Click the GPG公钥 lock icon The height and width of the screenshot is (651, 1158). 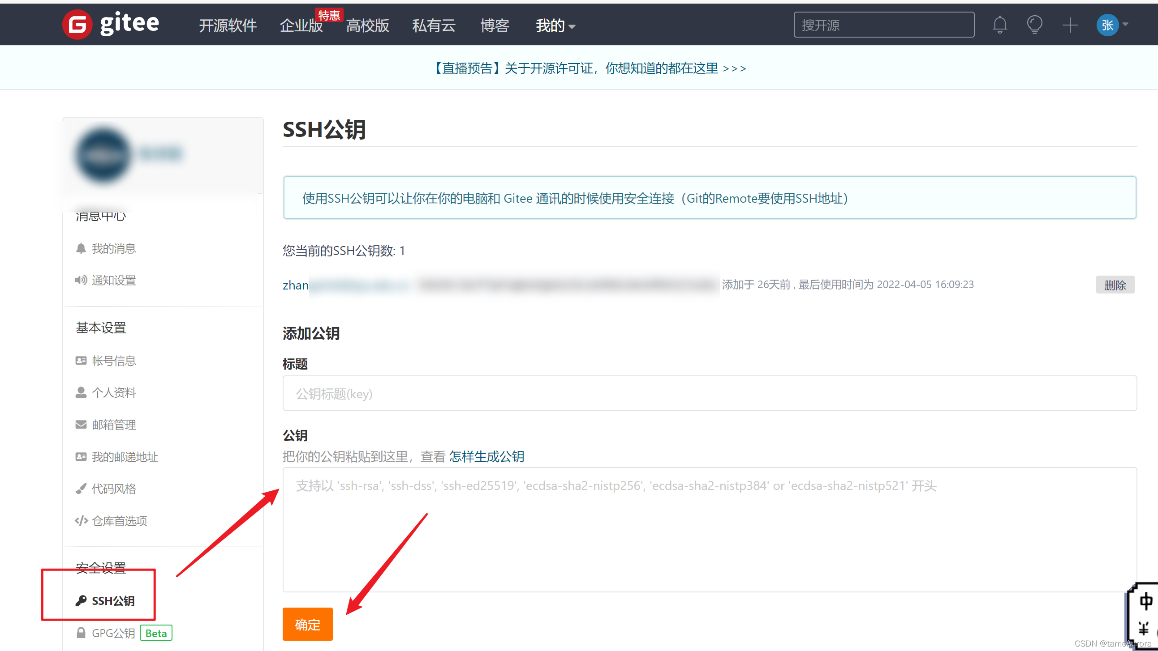tap(82, 633)
